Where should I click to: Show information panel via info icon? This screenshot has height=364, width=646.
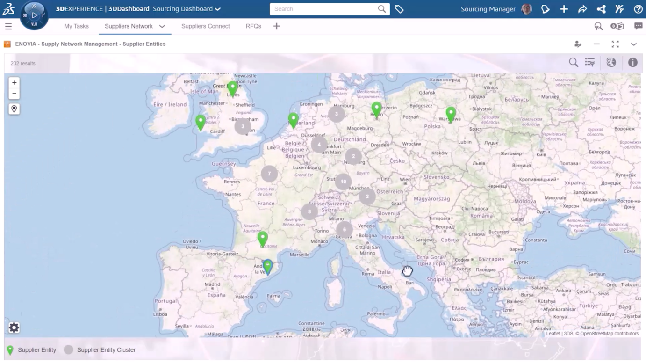[x=632, y=63]
